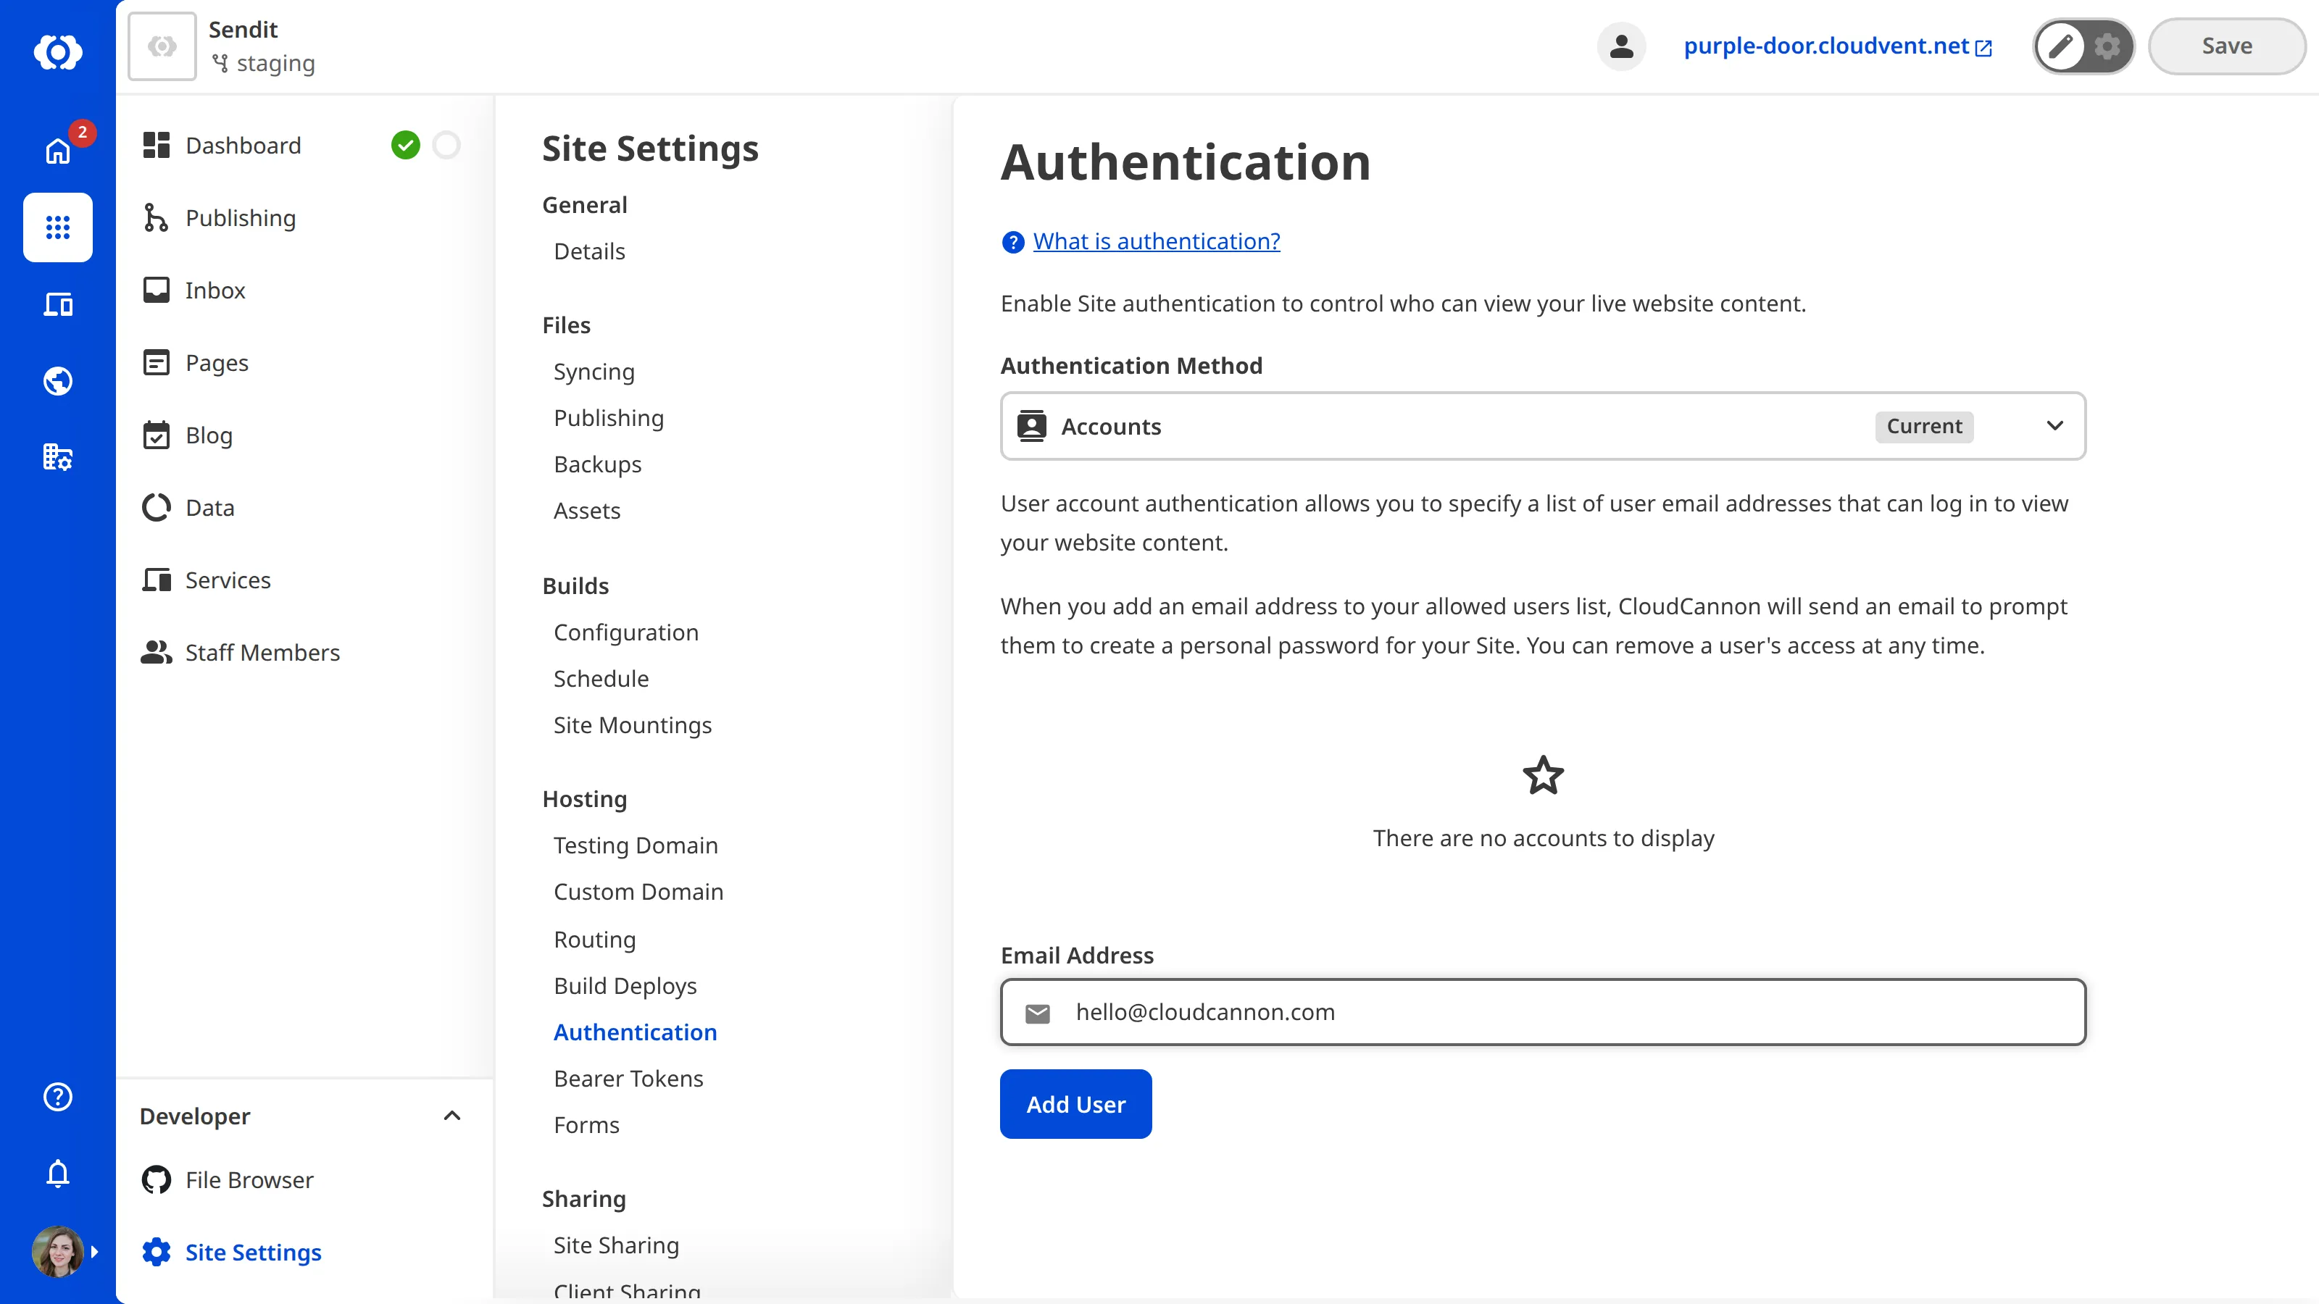2319x1304 pixels.
Task: Collapse the Developer section chevron
Action: (452, 1116)
